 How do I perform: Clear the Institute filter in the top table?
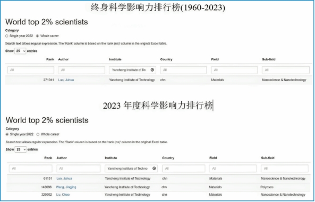[152, 70]
